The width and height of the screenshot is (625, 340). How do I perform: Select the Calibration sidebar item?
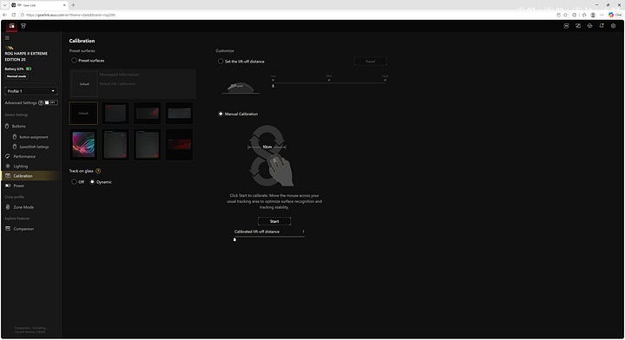(30, 176)
